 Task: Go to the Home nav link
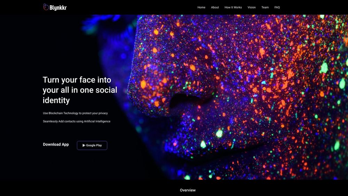tap(201, 7)
